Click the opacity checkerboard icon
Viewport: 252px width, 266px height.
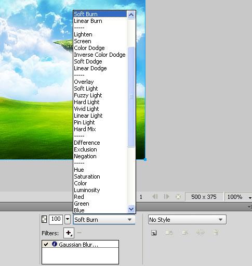click(x=44, y=219)
